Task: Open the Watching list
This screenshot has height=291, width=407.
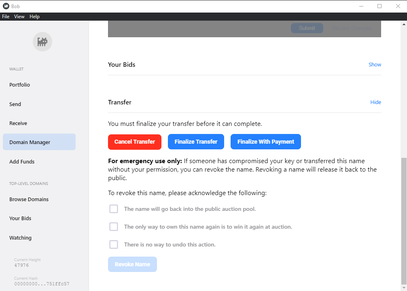Action: pyautogui.click(x=20, y=238)
